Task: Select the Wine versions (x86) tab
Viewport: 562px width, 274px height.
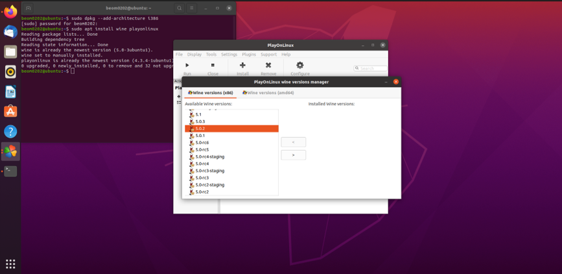Action: click(x=211, y=93)
